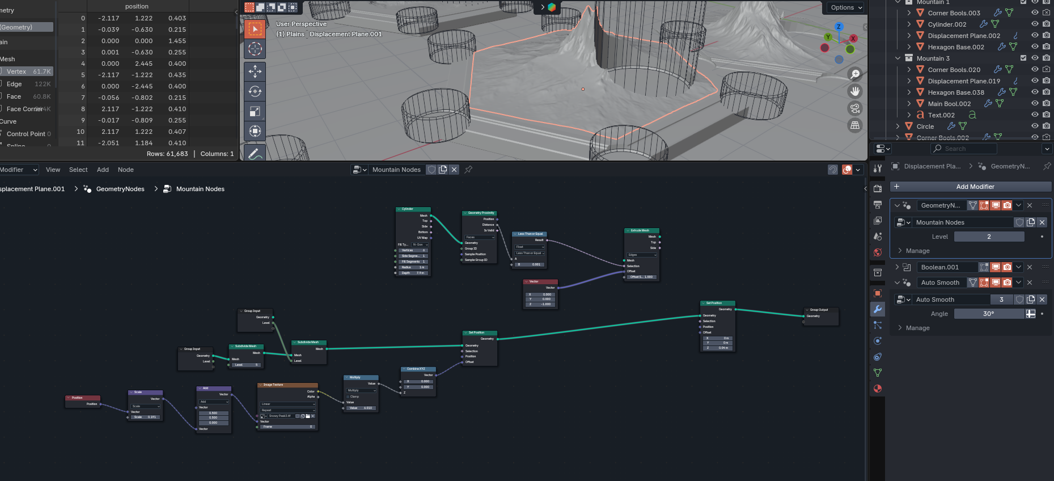Click fake user shield beside Mountain Nodes header
Viewport: 1054px width, 481px height.
click(x=431, y=170)
